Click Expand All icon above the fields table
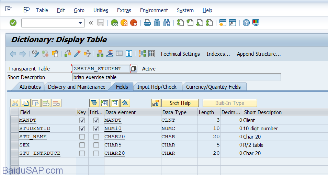 (94, 103)
